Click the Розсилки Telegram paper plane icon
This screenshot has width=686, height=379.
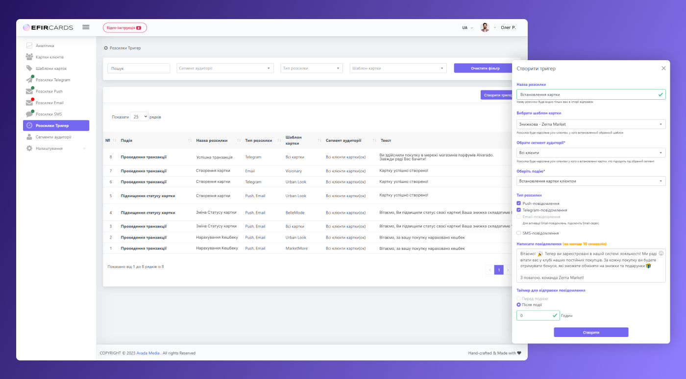(29, 80)
